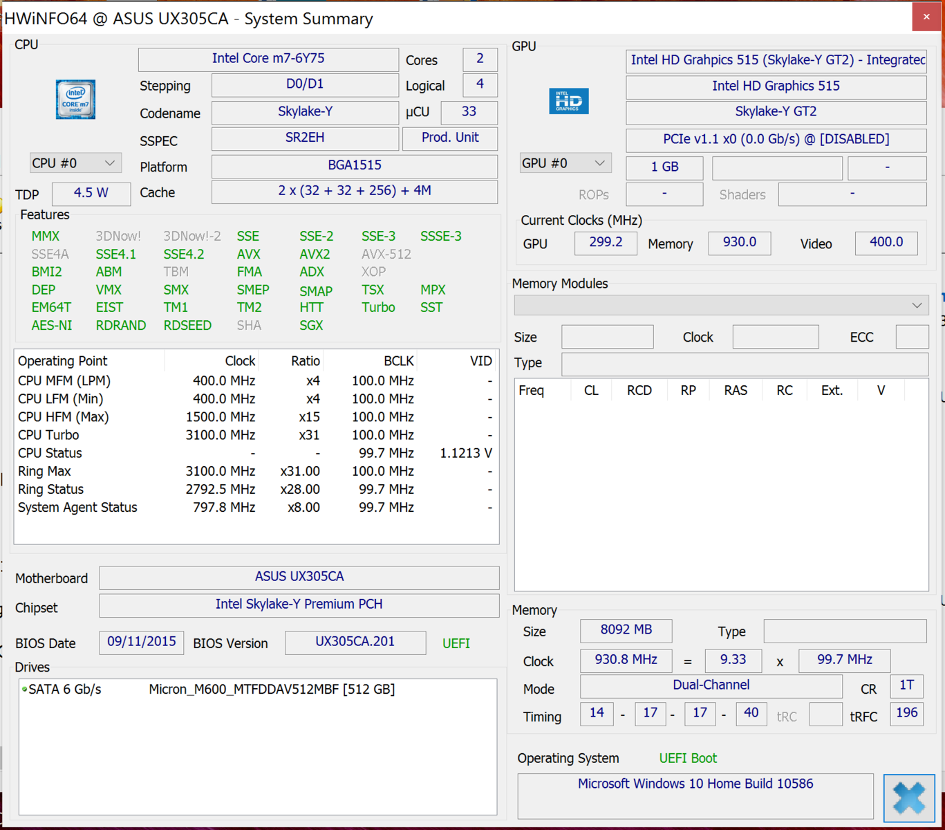Open the CPU #0 selector dropdown

[x=75, y=163]
